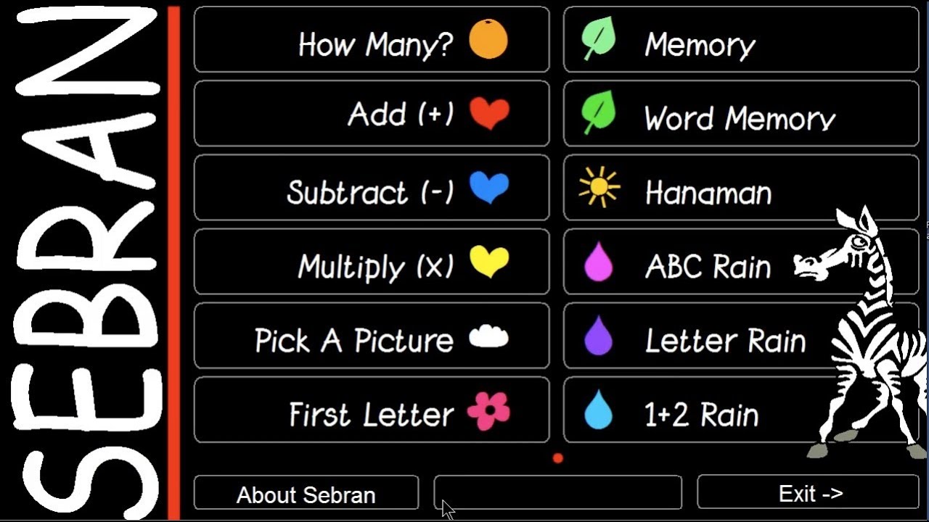
Task: Click the yellow heart Multiply icon
Action: click(489, 262)
